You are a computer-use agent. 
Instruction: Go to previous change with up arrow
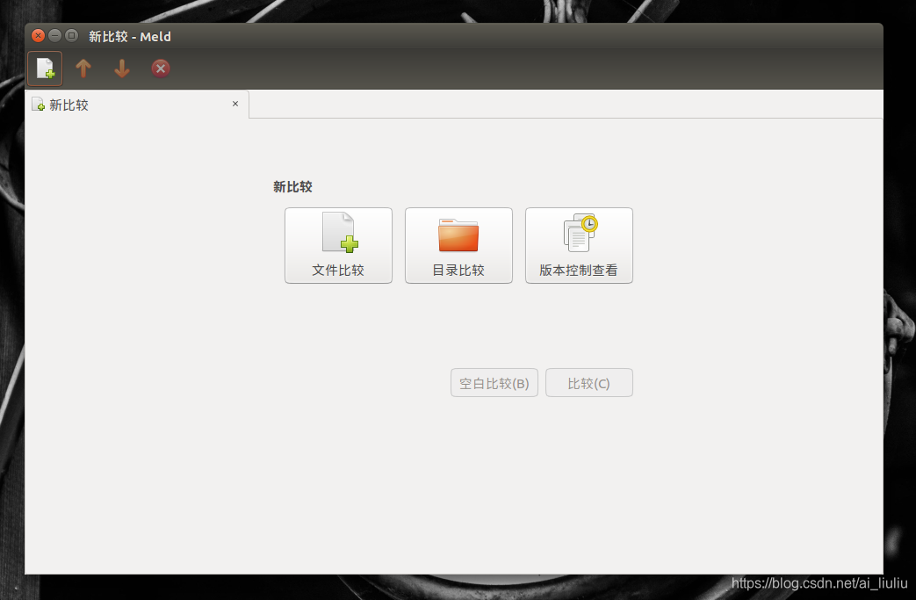click(83, 69)
